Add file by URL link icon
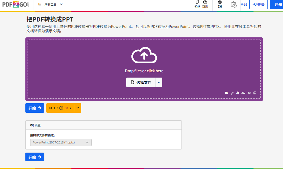 point(232,93)
